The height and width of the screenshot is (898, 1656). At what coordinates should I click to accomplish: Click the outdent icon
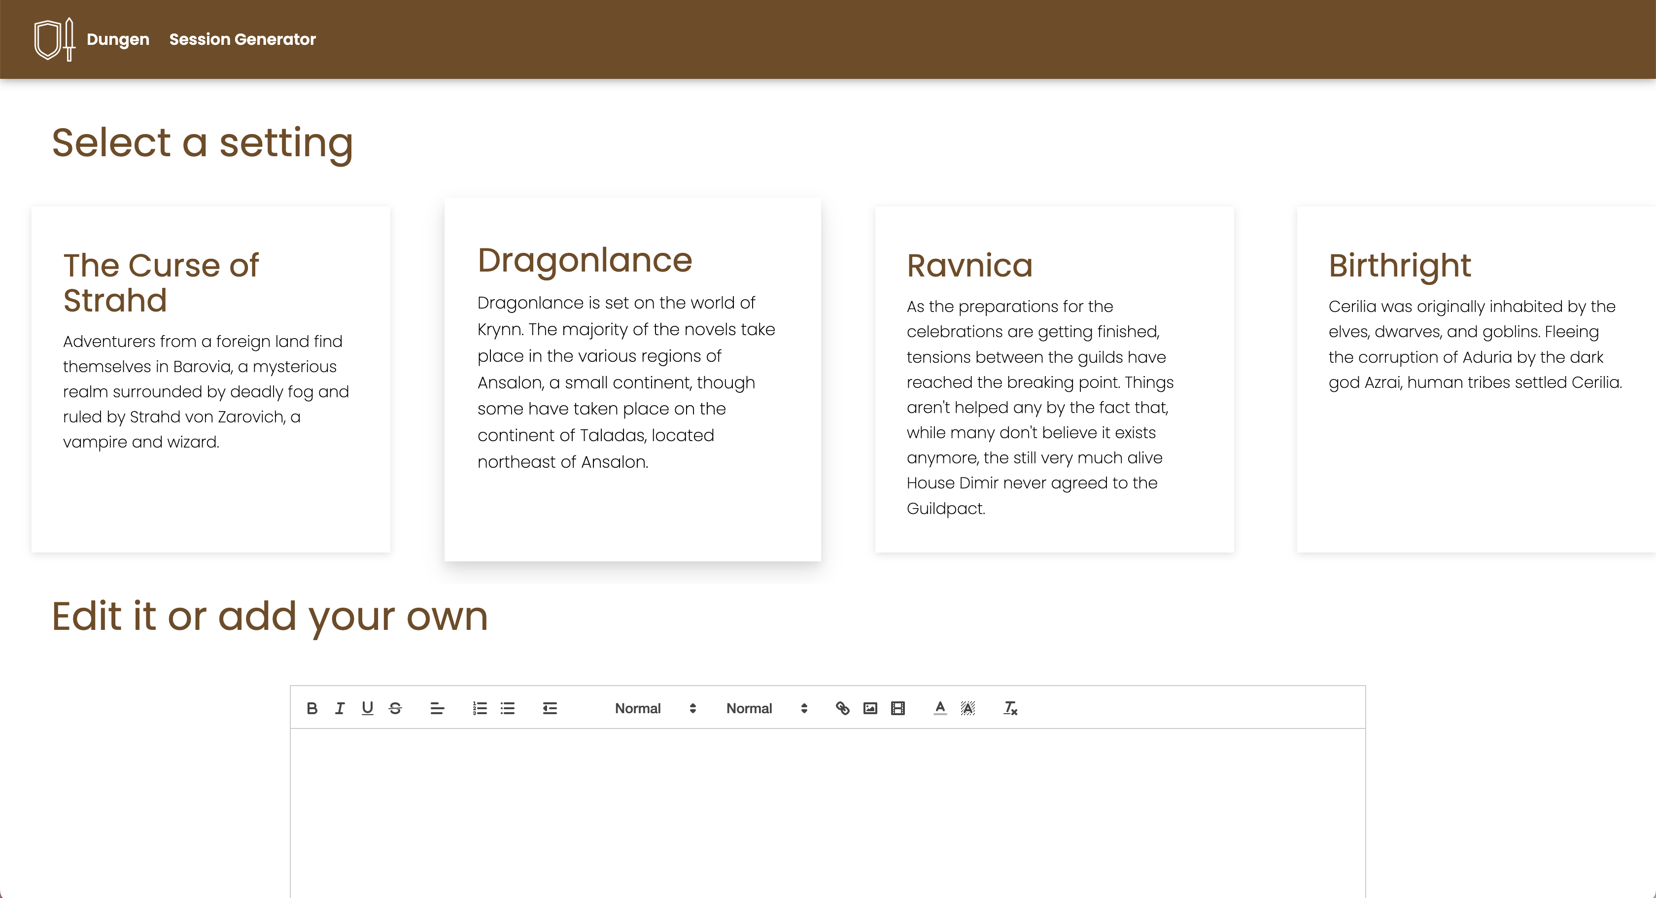click(x=550, y=708)
